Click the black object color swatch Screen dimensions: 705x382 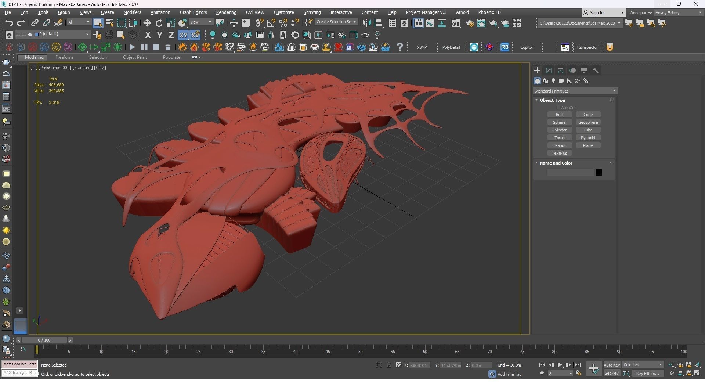tap(599, 173)
